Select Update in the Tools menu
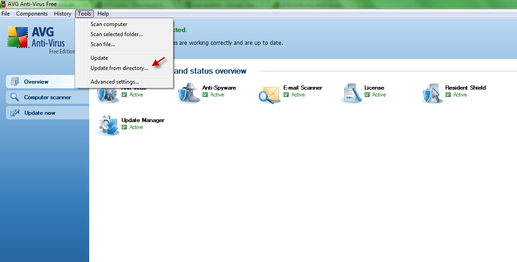Viewport: 517px width, 262px height. coord(124,58)
